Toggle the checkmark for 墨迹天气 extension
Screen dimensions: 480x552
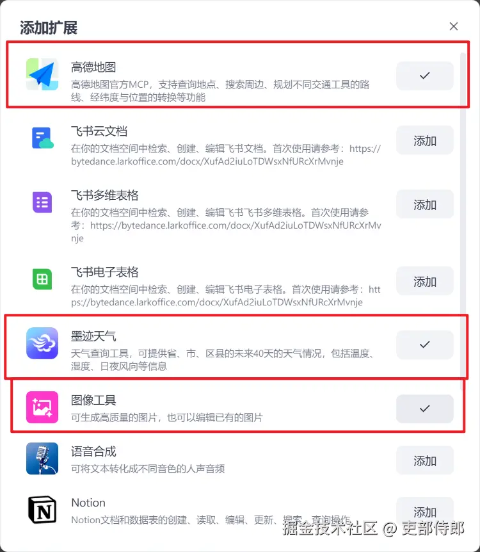click(x=425, y=345)
